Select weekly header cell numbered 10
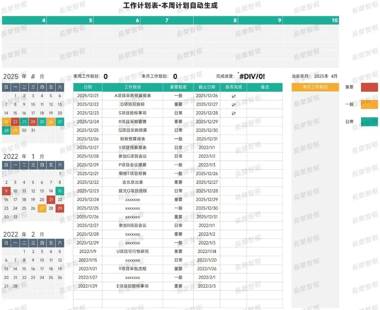The image size is (380, 310). point(311,20)
